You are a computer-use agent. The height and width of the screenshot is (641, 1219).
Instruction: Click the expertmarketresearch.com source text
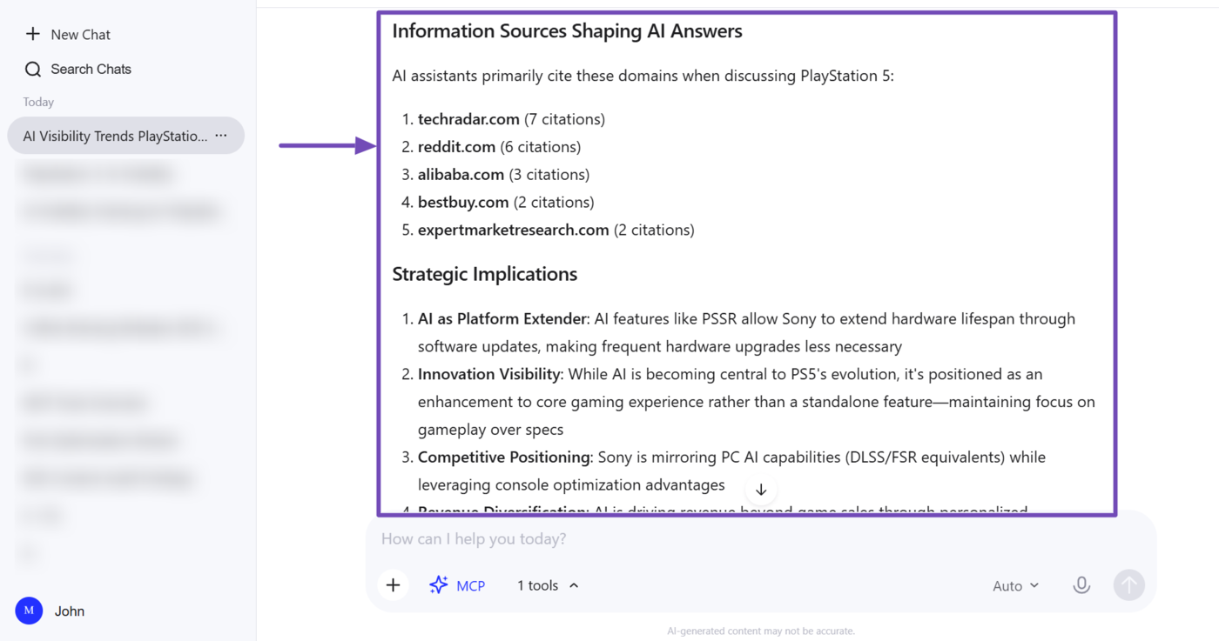pos(514,230)
